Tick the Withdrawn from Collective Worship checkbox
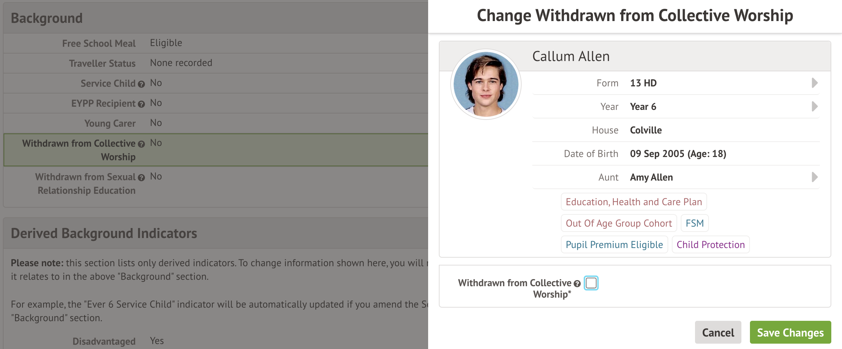 [591, 283]
